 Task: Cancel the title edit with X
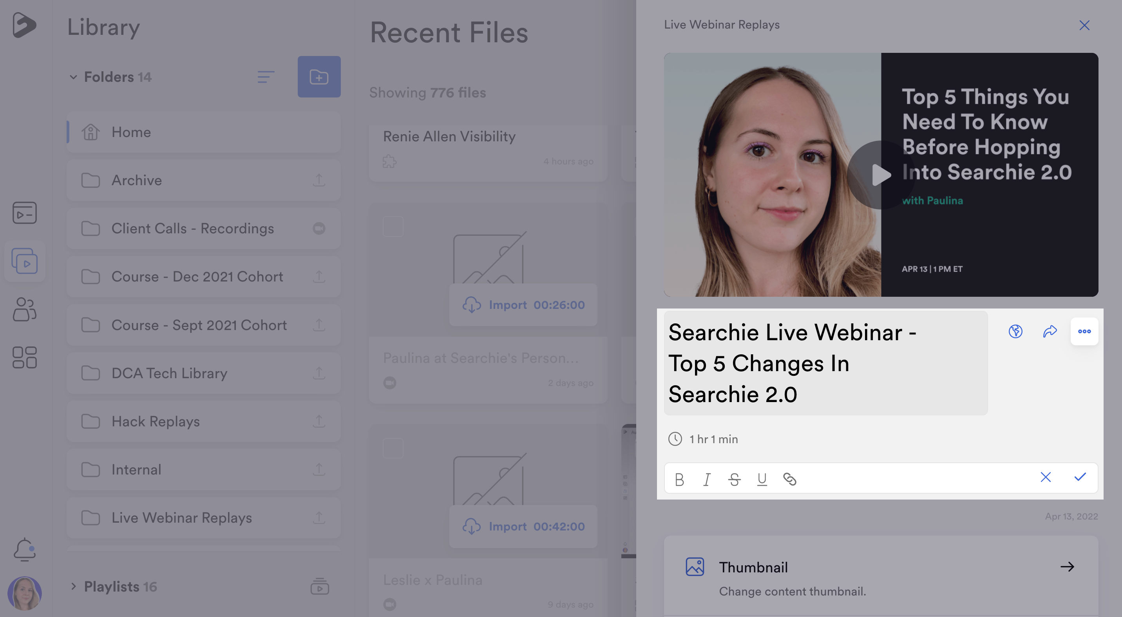[1045, 477]
